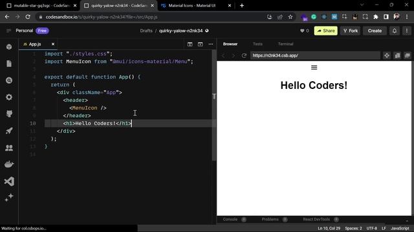The height and width of the screenshot is (232, 414).
Task: Switch to the Browser tab
Action: 230,44
